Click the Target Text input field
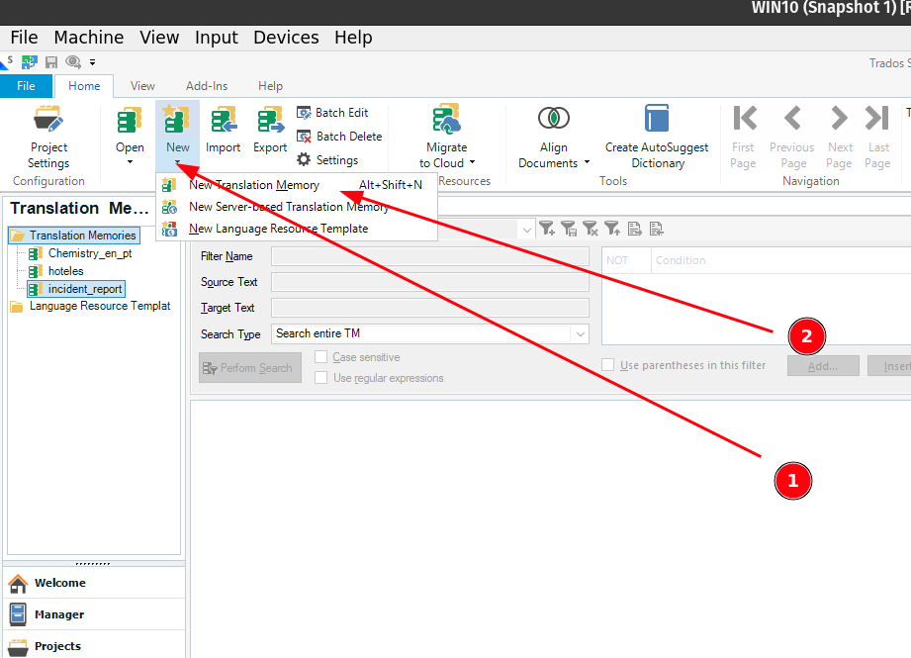Screen dimensions: 911x658 [x=430, y=308]
